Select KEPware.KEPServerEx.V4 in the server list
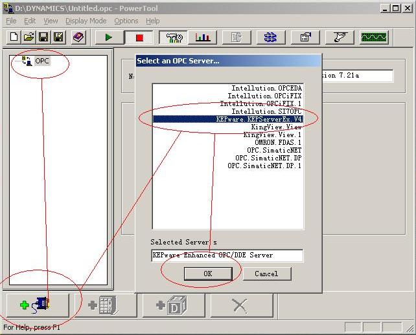Screen dimensions: 416x335 pos(228,119)
